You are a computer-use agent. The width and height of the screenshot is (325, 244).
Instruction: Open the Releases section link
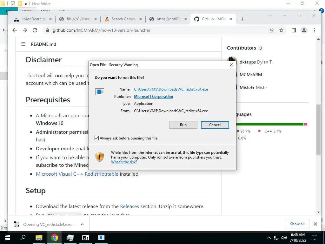[x=129, y=206]
